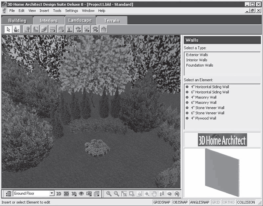Open the Help menu
Screen dimensions: 263x206
pos(102,11)
